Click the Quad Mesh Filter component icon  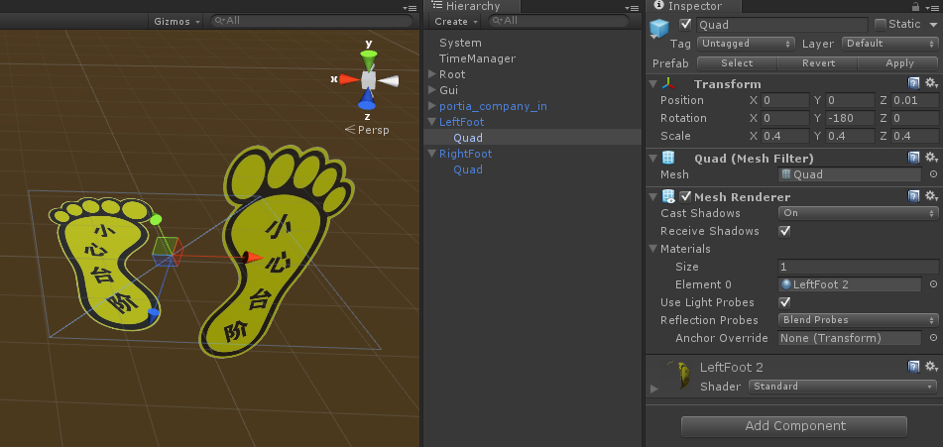[x=667, y=158]
